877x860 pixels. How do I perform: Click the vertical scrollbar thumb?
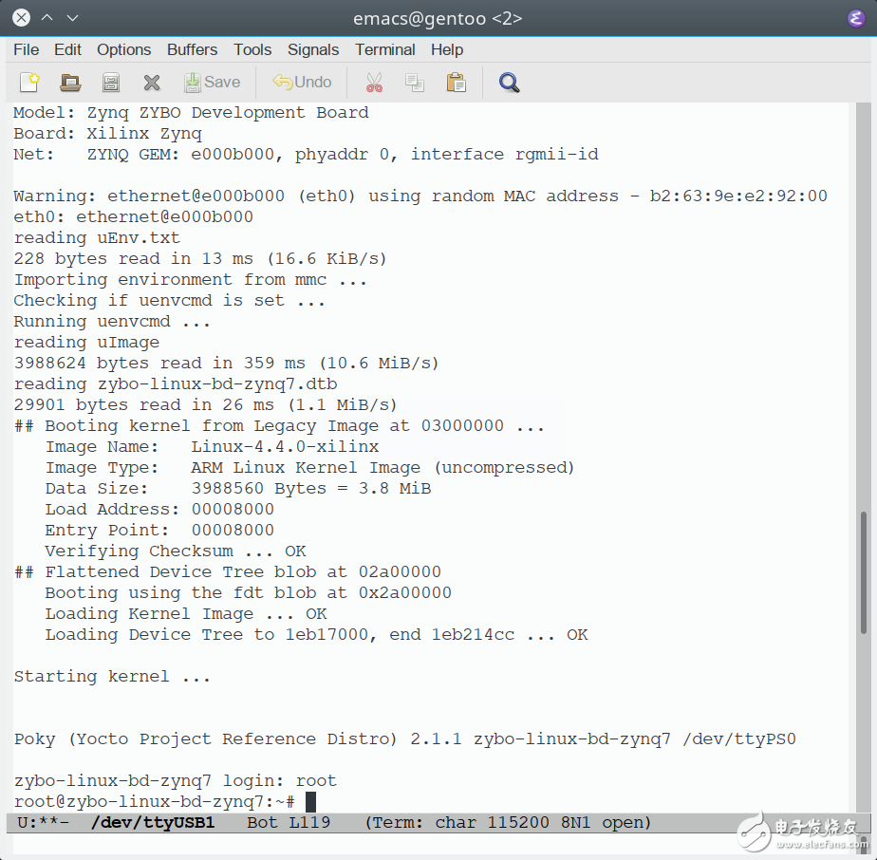point(863,571)
